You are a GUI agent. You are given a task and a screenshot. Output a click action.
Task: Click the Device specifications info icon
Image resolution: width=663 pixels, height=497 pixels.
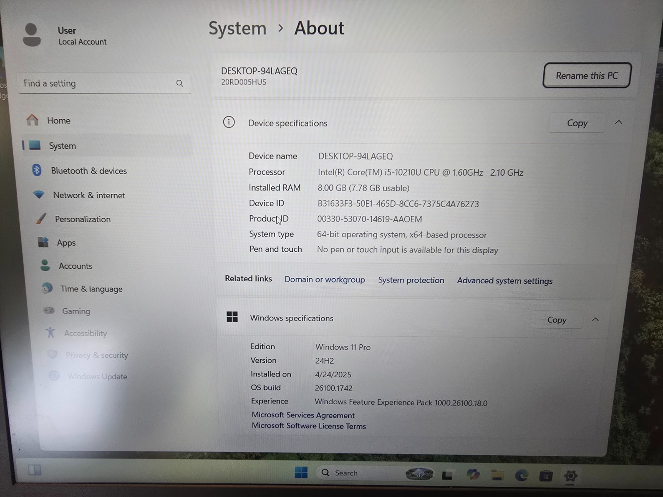click(229, 122)
